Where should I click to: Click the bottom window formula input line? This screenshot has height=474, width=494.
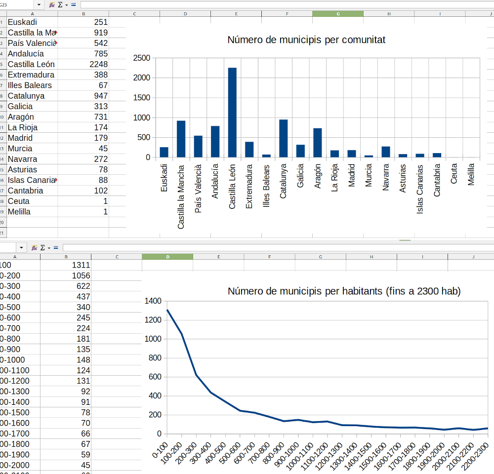click(277, 247)
